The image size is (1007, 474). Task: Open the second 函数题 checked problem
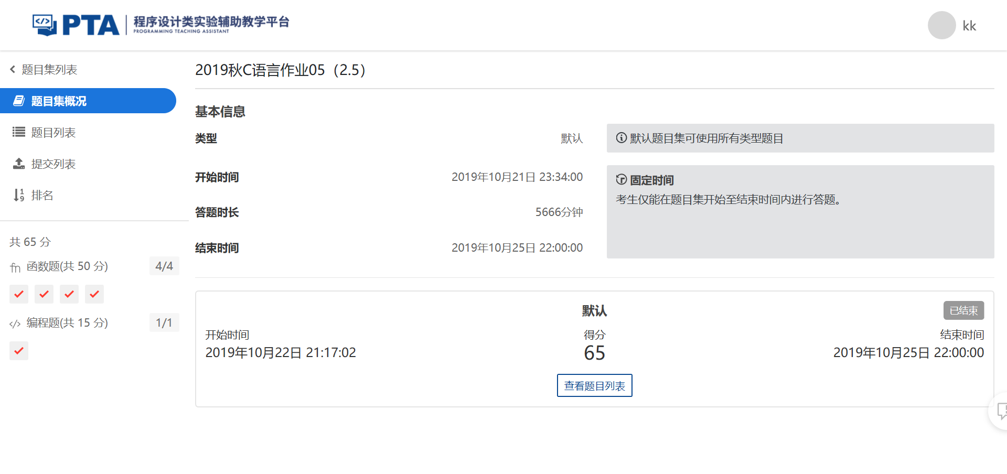tap(44, 294)
